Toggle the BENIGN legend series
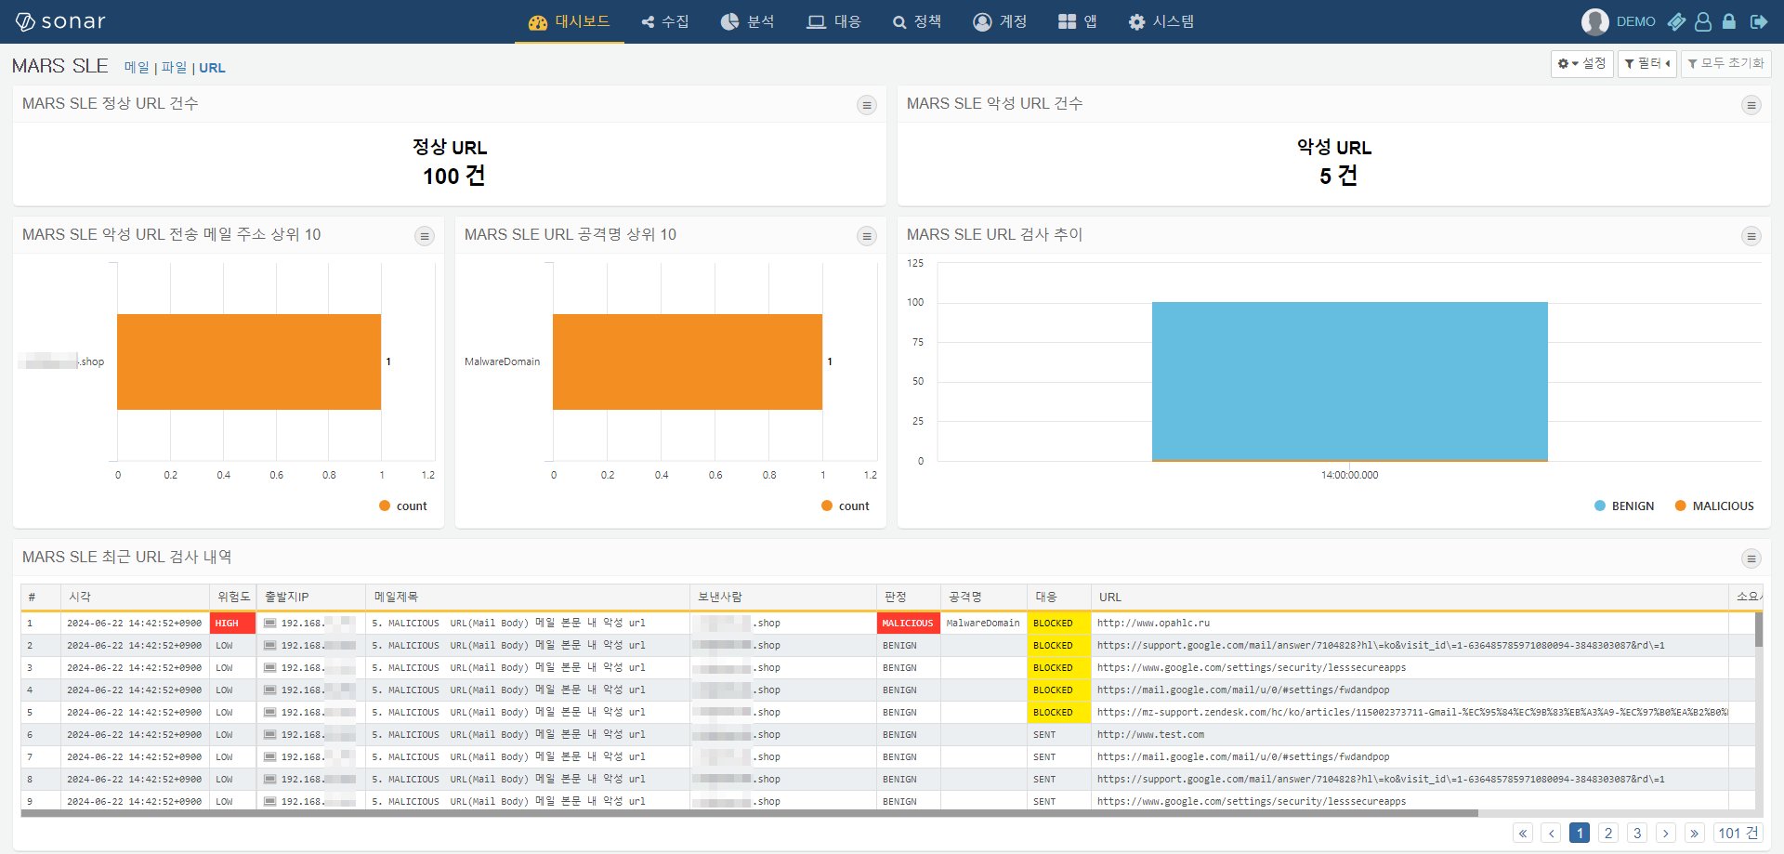Image resolution: width=1784 pixels, height=854 pixels. click(x=1624, y=506)
